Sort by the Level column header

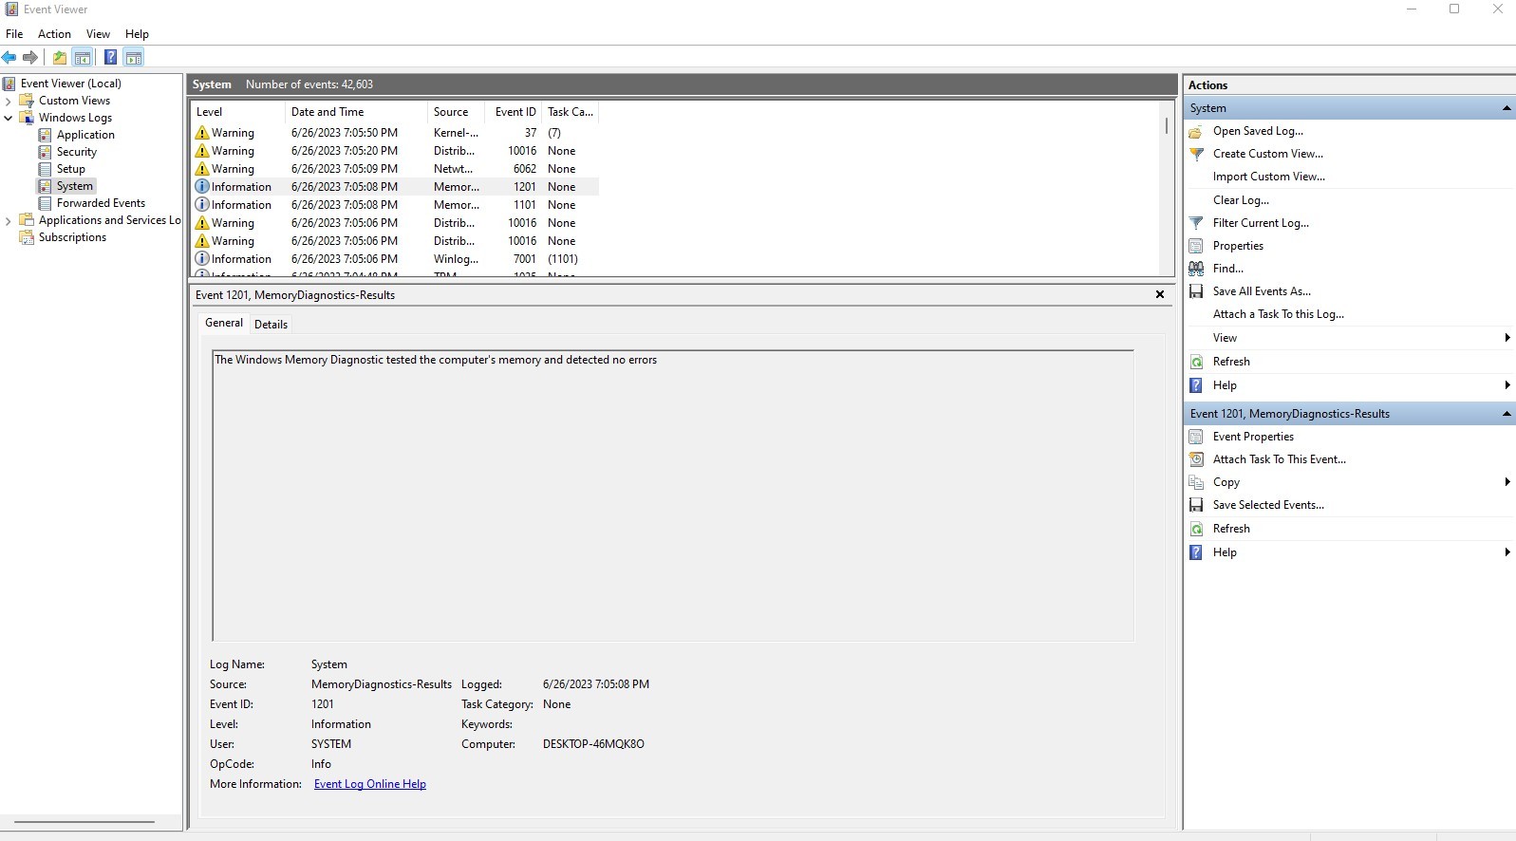(237, 112)
